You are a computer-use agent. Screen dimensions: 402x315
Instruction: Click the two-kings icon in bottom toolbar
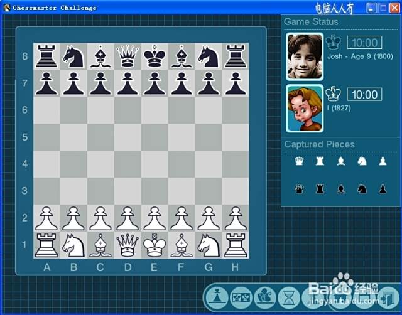point(241,297)
